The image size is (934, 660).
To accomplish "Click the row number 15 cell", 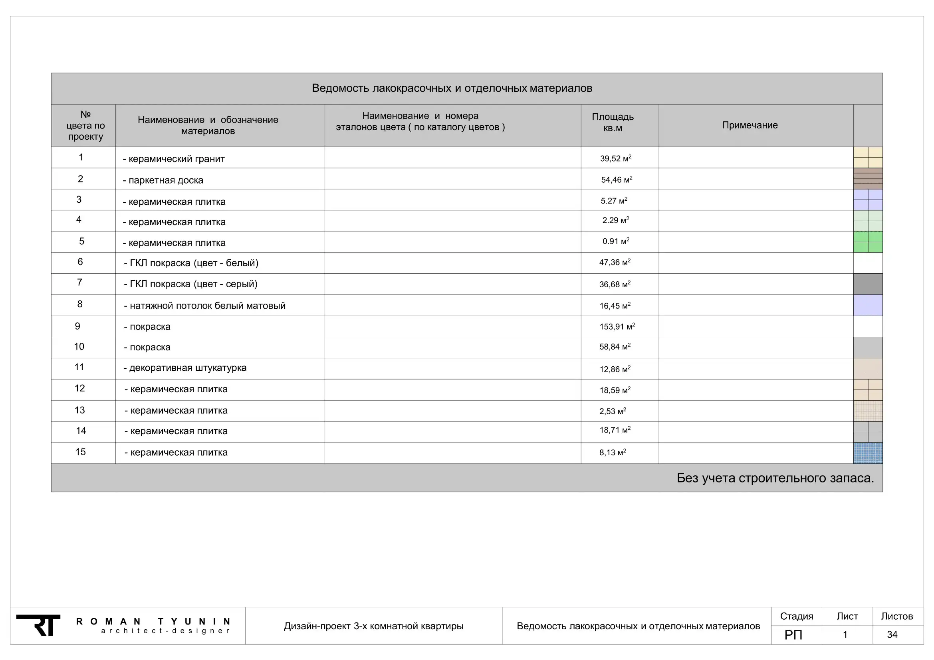I will tap(83, 453).
